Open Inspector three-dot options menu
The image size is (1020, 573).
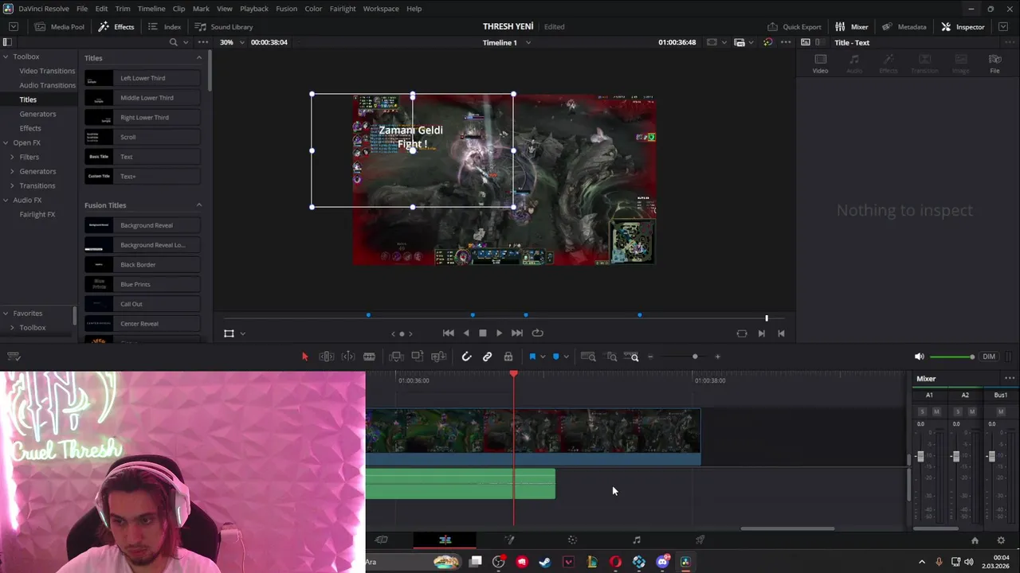pos(1009,42)
